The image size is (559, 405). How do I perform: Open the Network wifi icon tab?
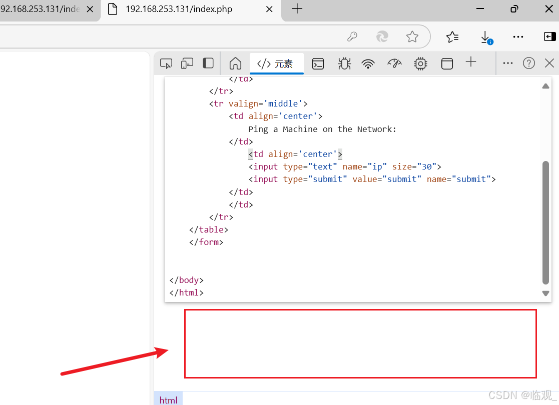(368, 64)
